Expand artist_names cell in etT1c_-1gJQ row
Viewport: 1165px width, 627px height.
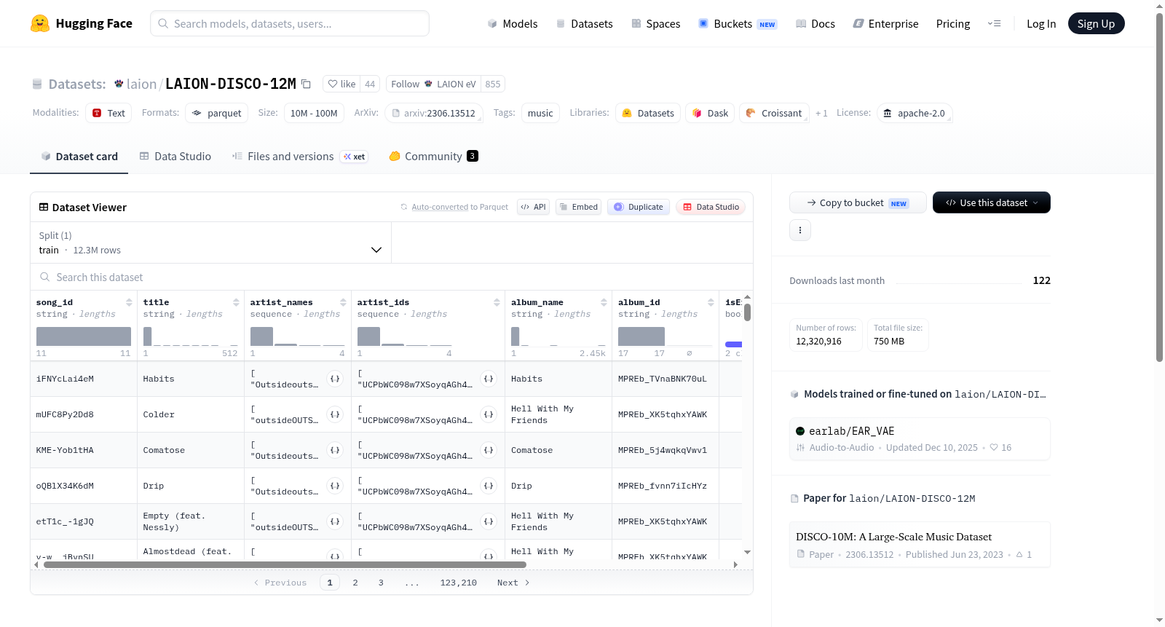335,521
